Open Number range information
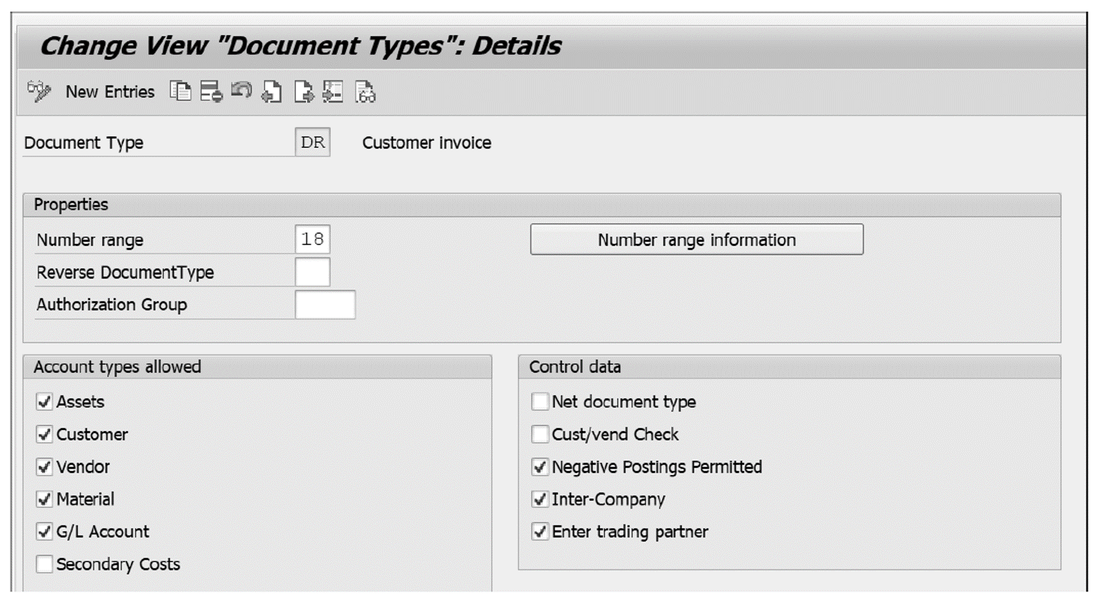The image size is (1099, 604). pyautogui.click(x=696, y=240)
